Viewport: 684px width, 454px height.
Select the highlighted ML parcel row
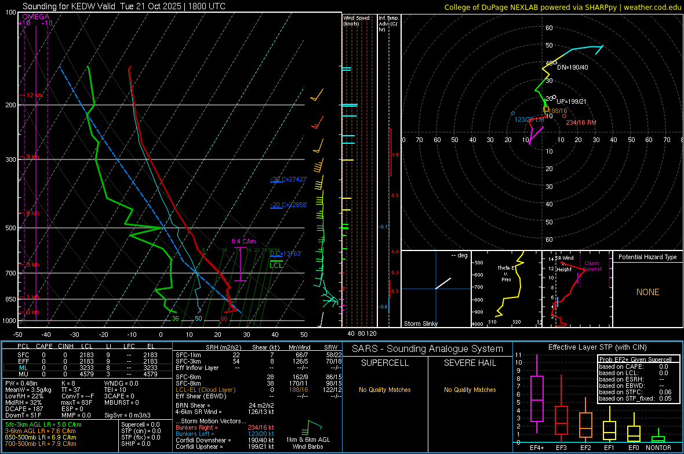(x=87, y=368)
